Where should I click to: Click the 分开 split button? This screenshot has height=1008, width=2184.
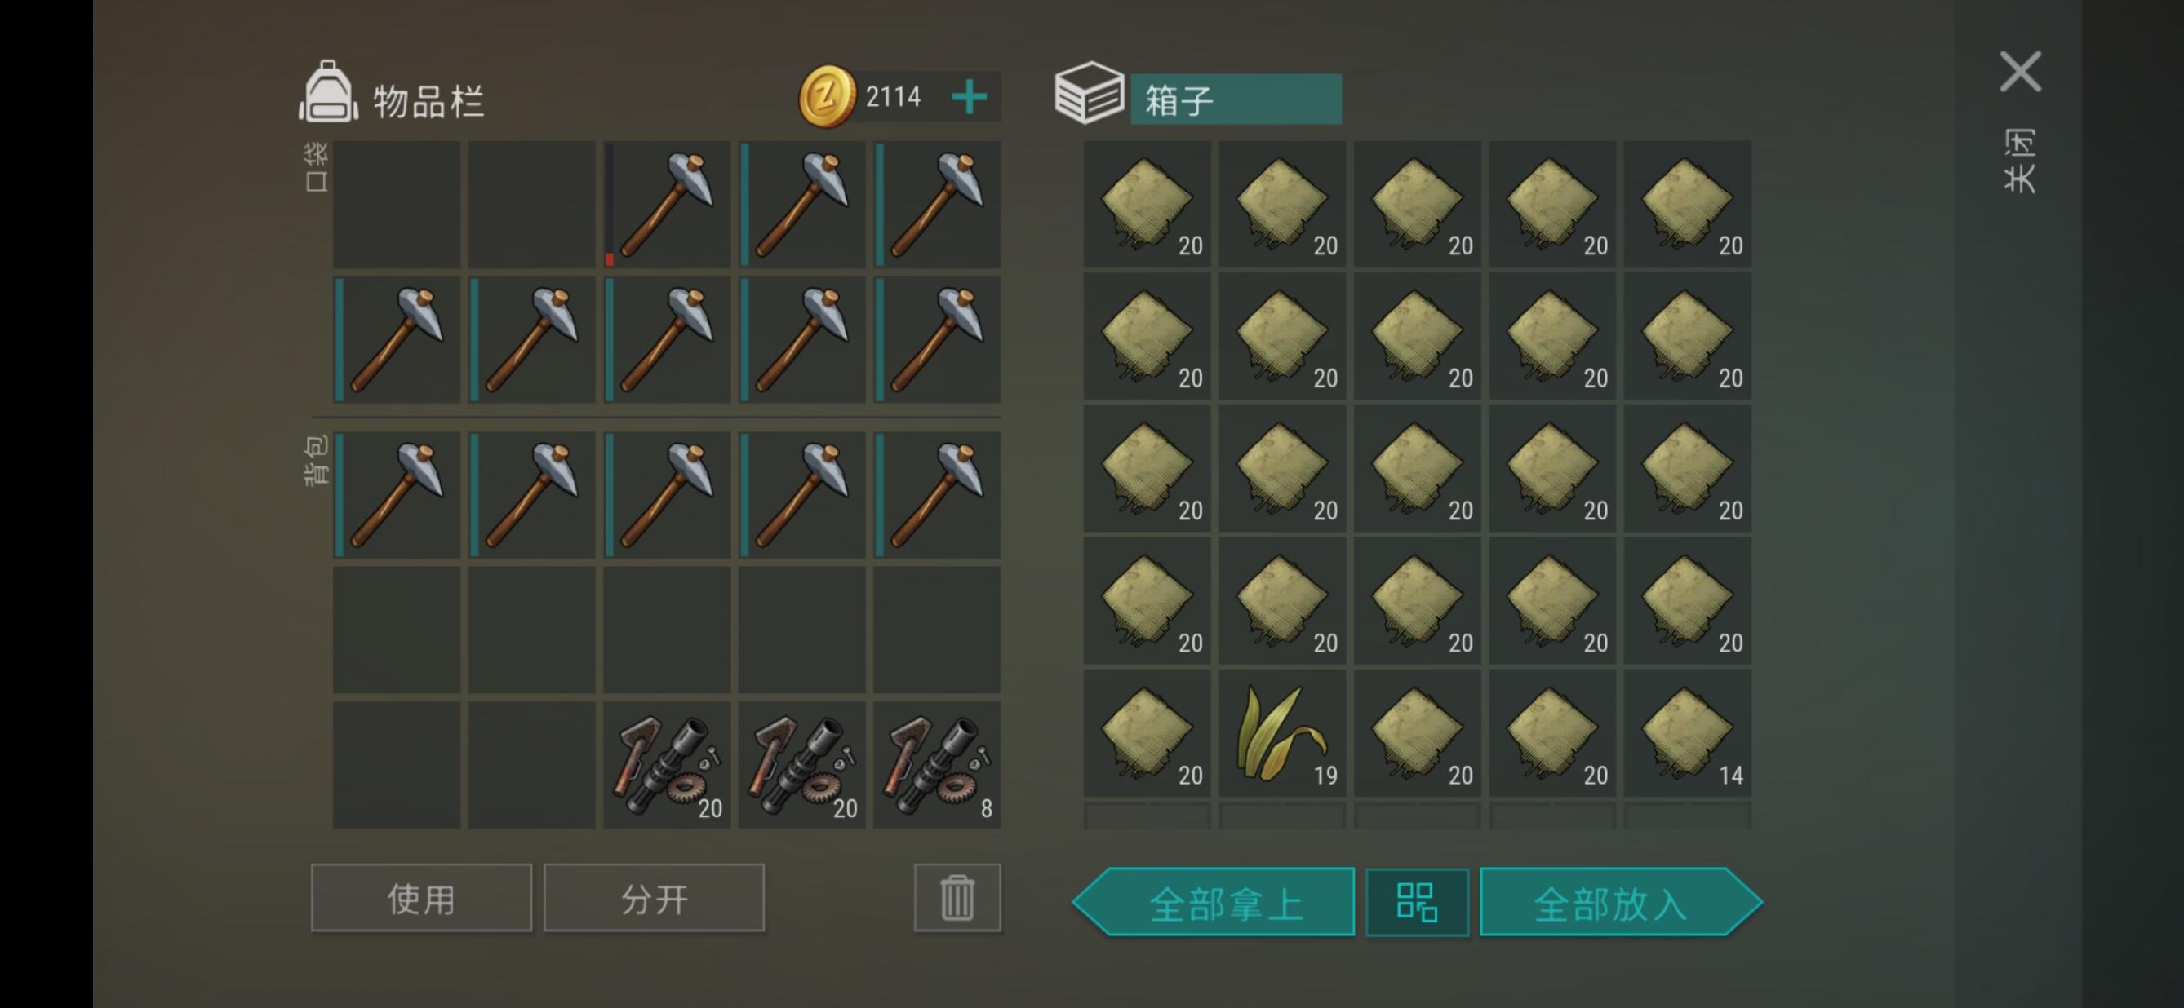click(654, 898)
